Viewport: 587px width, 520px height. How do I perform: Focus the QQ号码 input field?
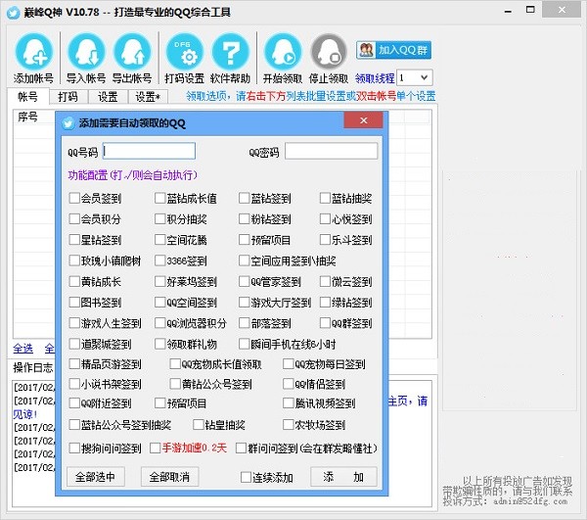click(x=149, y=152)
